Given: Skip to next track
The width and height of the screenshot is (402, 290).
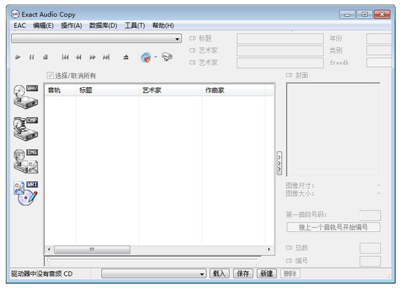Looking at the screenshot, I should click(x=106, y=57).
